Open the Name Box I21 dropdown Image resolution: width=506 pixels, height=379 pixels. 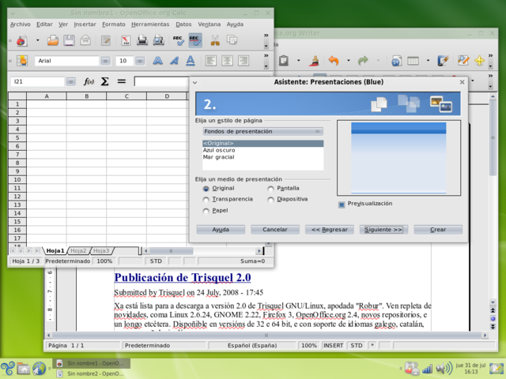70,82
